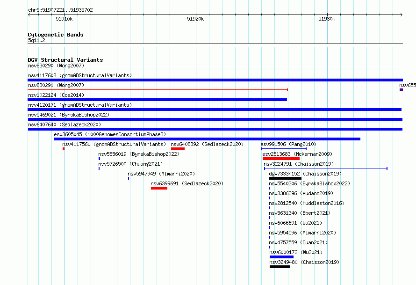Click the thin red line of nsv830291
This screenshot has width=416, height=285.
[158, 90]
